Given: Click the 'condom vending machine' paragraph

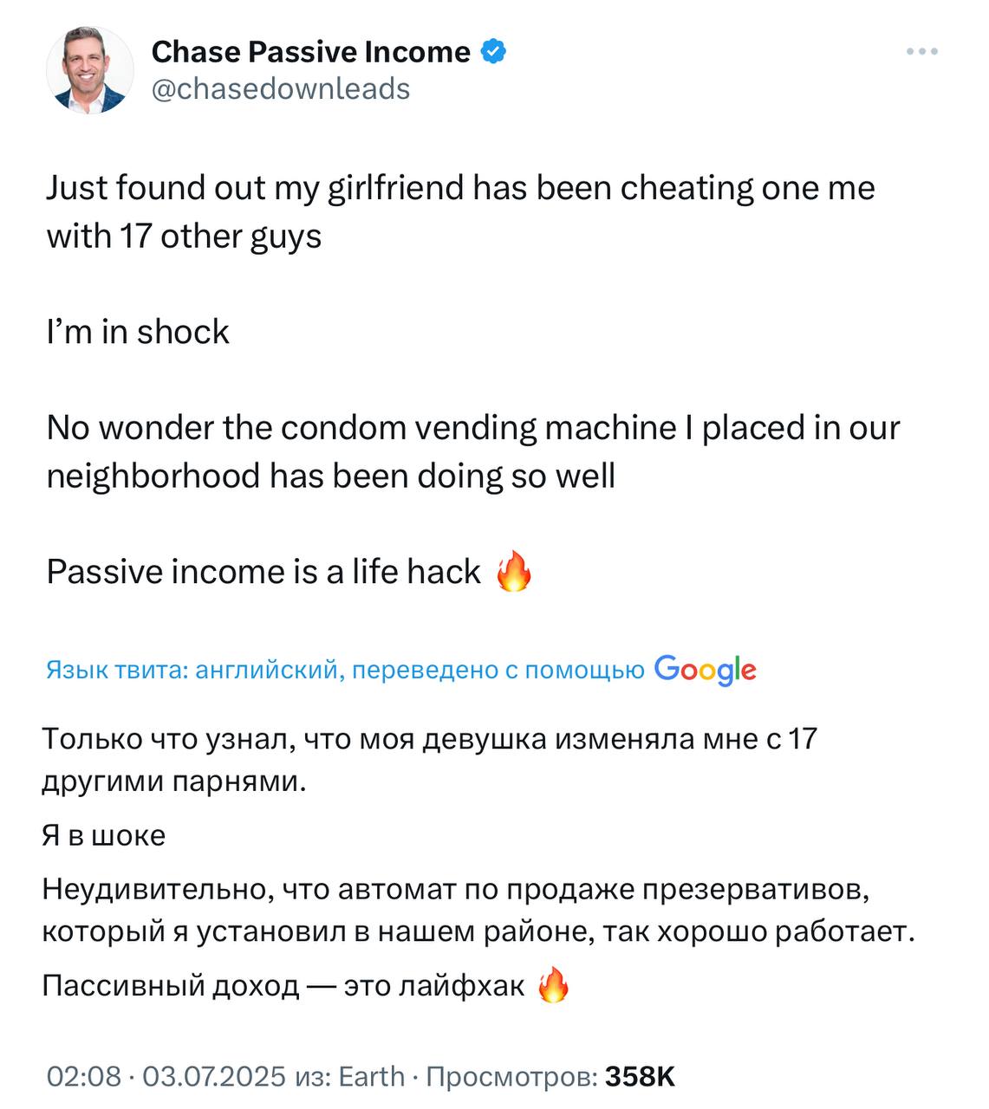Looking at the screenshot, I should 473,451.
